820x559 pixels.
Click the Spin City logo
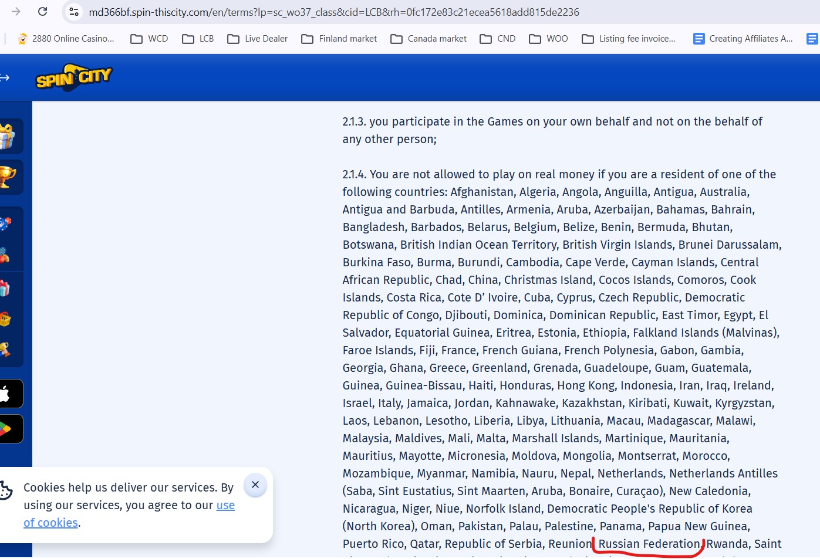pyautogui.click(x=73, y=77)
